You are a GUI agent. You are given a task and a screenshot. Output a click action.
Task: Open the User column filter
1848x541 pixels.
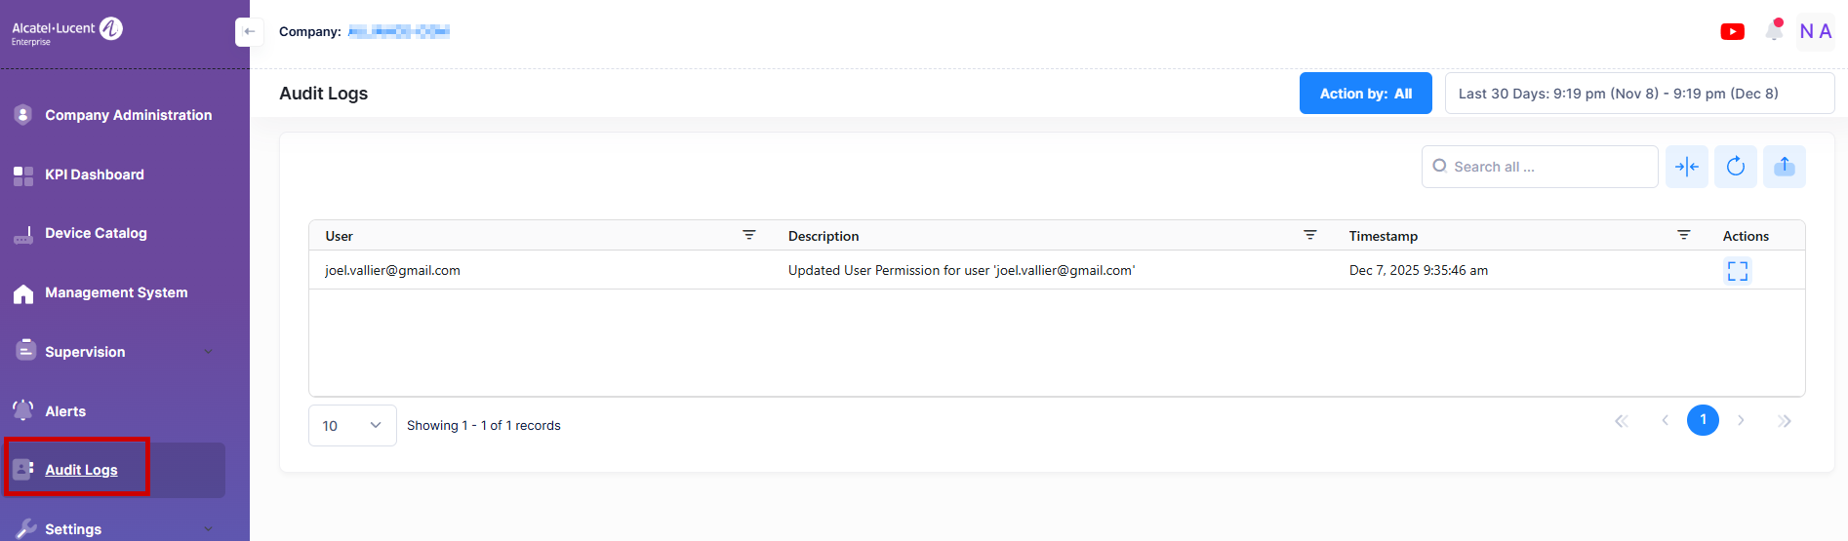point(748,235)
